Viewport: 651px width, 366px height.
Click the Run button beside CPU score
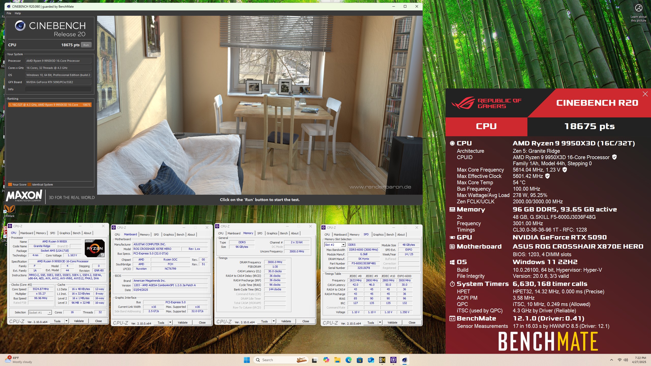86,45
